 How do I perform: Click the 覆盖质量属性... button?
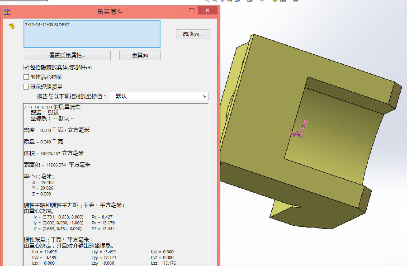point(67,55)
